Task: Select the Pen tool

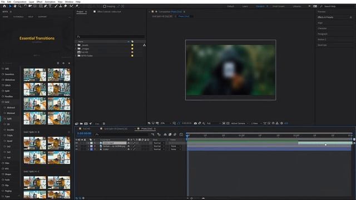Action: coord(46,6)
